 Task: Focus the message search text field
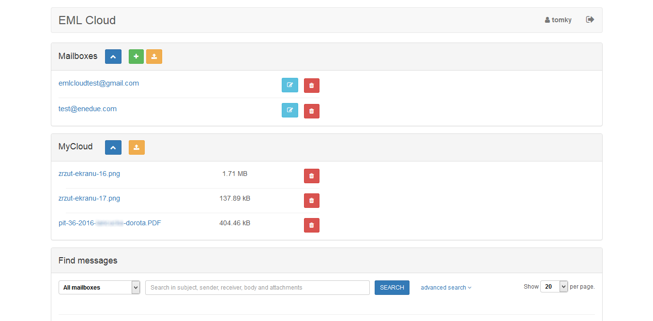pyautogui.click(x=257, y=288)
